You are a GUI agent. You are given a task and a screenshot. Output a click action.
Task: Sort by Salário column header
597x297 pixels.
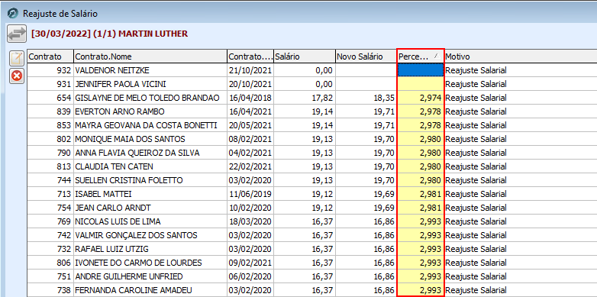click(304, 56)
